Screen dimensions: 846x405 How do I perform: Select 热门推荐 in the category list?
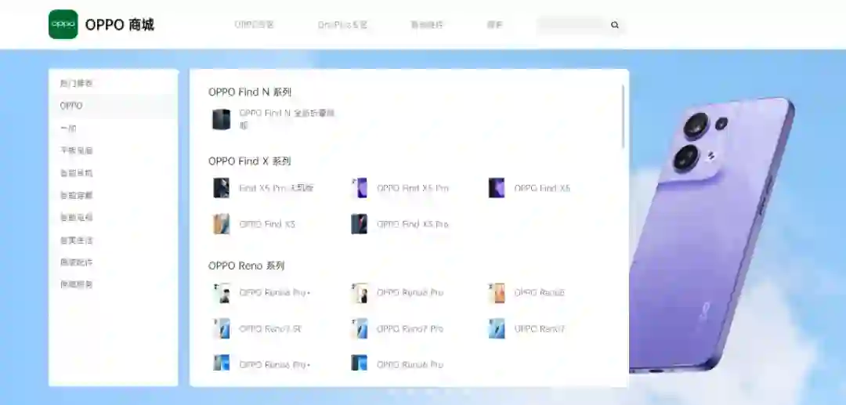pyautogui.click(x=114, y=84)
